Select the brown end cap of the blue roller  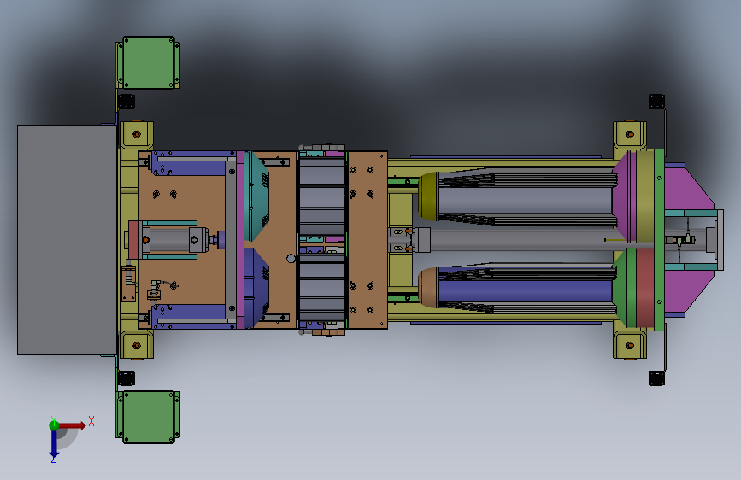tap(429, 288)
